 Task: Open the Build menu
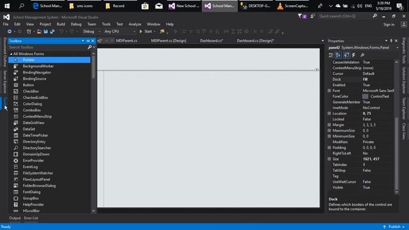pyautogui.click(x=61, y=24)
